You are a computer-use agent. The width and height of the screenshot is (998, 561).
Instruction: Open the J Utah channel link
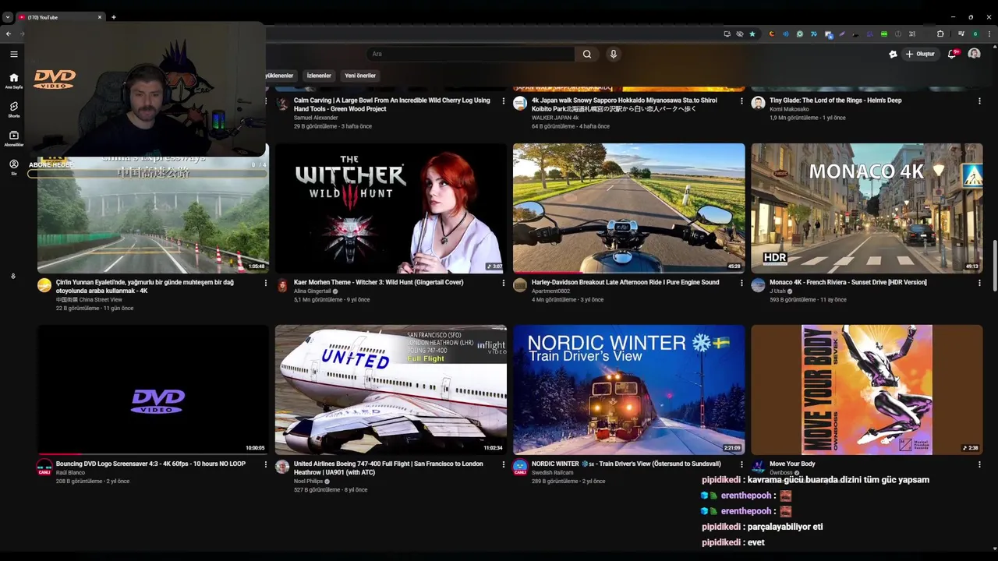pos(778,291)
